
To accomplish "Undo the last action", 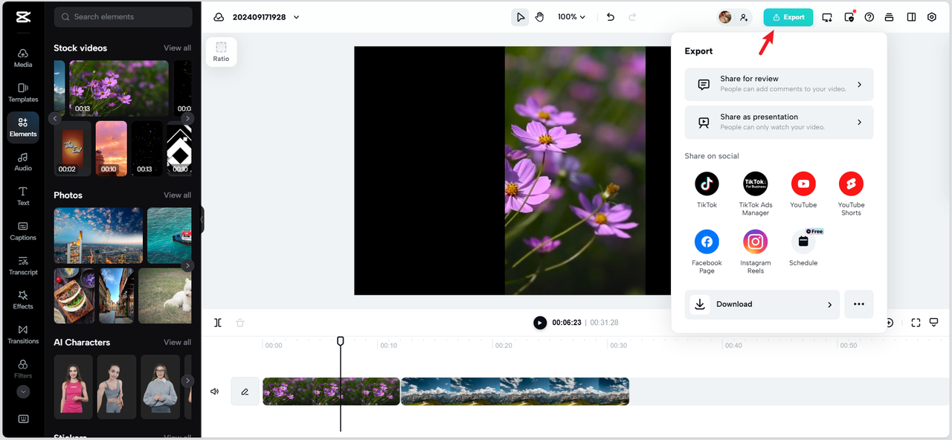I will click(611, 17).
